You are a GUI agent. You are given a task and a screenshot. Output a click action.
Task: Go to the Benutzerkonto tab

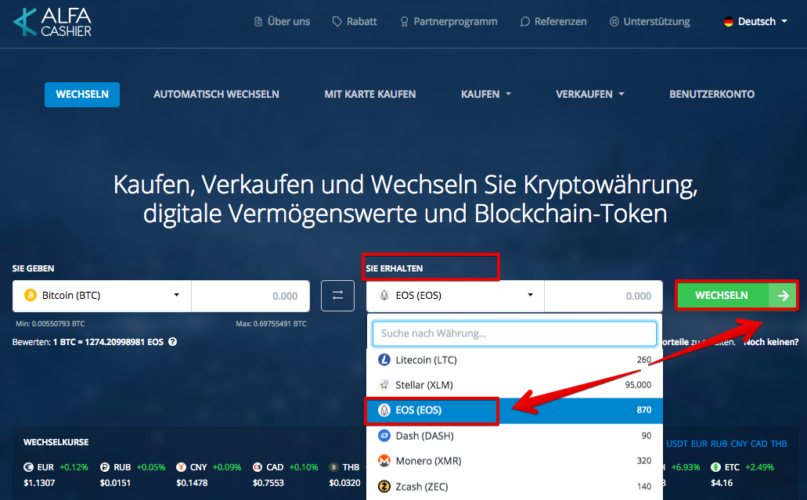tap(712, 94)
